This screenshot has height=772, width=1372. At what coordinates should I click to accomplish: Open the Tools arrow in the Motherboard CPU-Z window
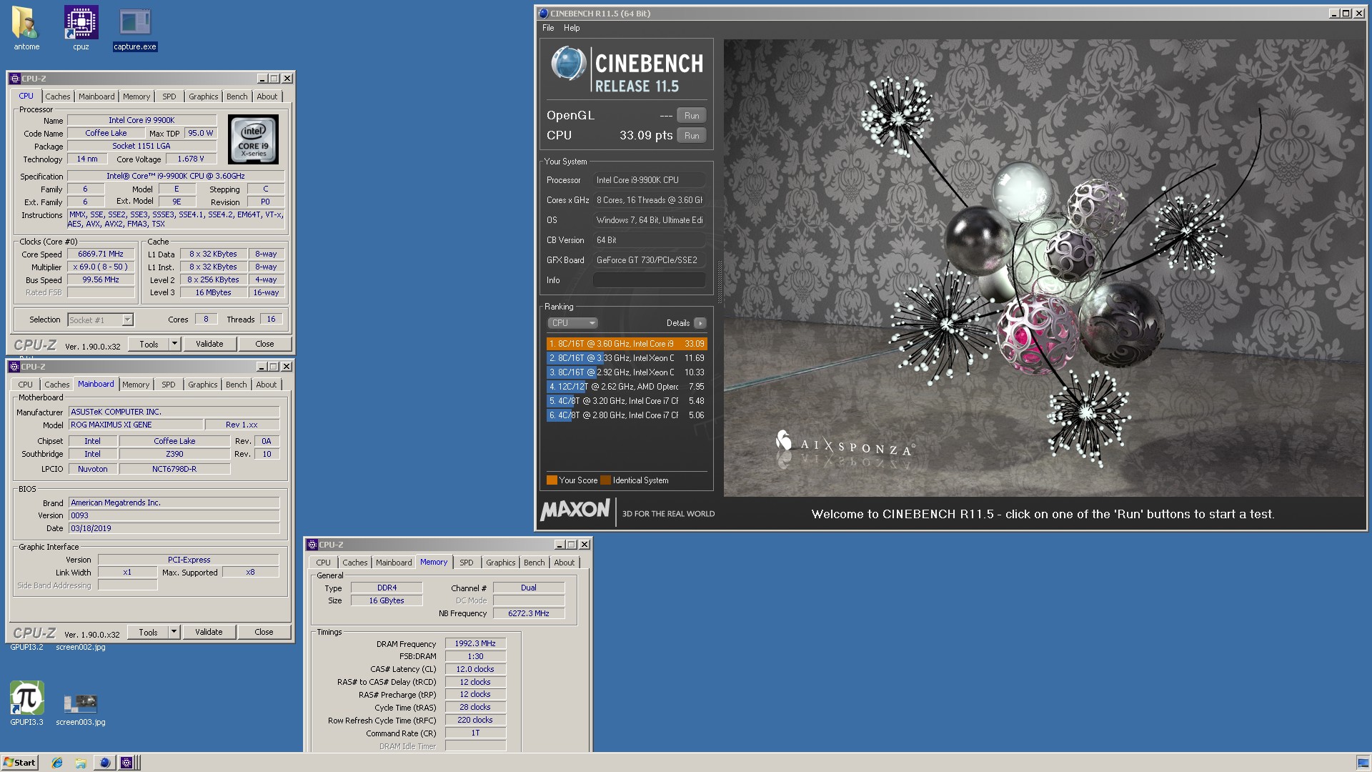point(174,632)
